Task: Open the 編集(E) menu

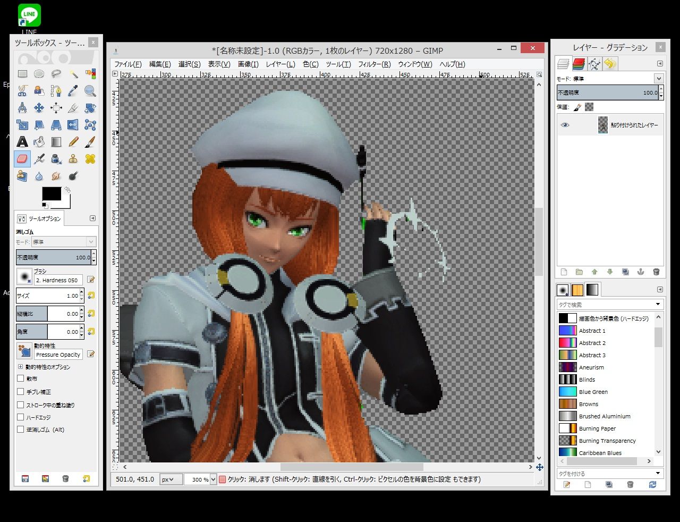Action: click(x=160, y=64)
